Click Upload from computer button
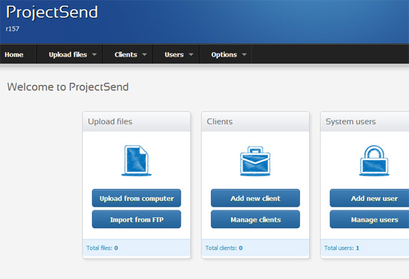Screen dimensions: 409x279 pyautogui.click(x=136, y=198)
